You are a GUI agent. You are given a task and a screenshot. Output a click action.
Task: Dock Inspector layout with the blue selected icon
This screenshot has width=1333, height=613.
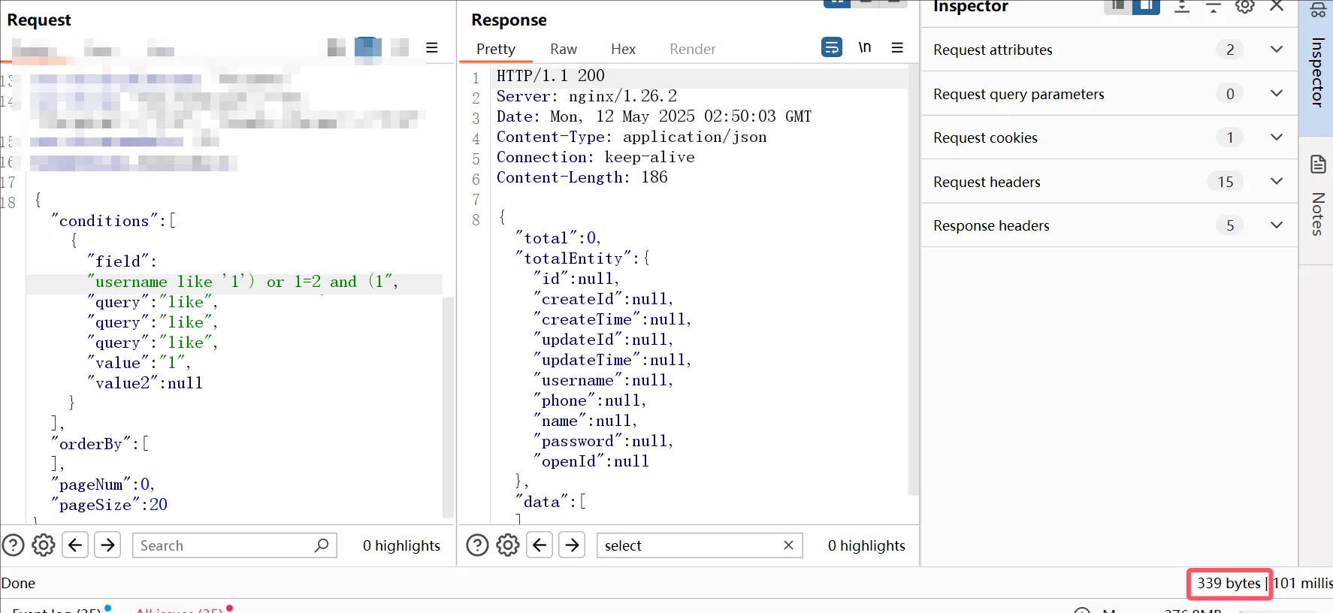tap(1146, 7)
